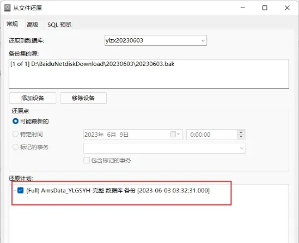The width and height of the screenshot is (299, 243).
Task: Open the calendar picker icon in date field
Action: click(x=175, y=134)
